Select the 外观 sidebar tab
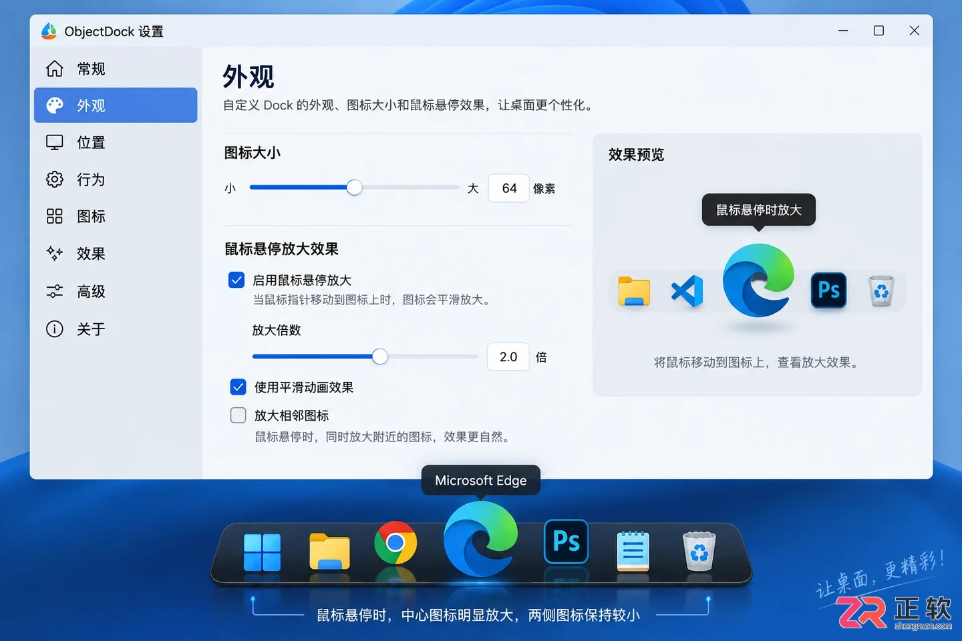 (116, 105)
